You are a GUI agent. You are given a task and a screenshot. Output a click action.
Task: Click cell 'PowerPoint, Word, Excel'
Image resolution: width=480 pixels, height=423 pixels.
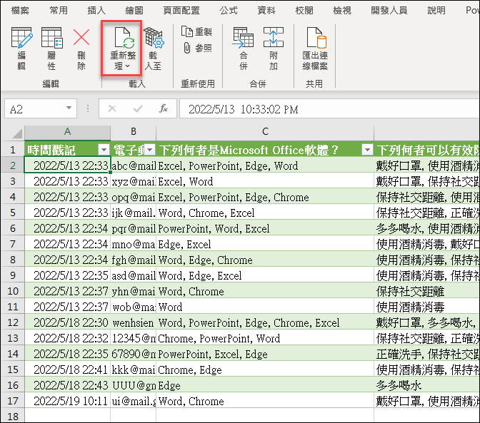click(x=265, y=228)
